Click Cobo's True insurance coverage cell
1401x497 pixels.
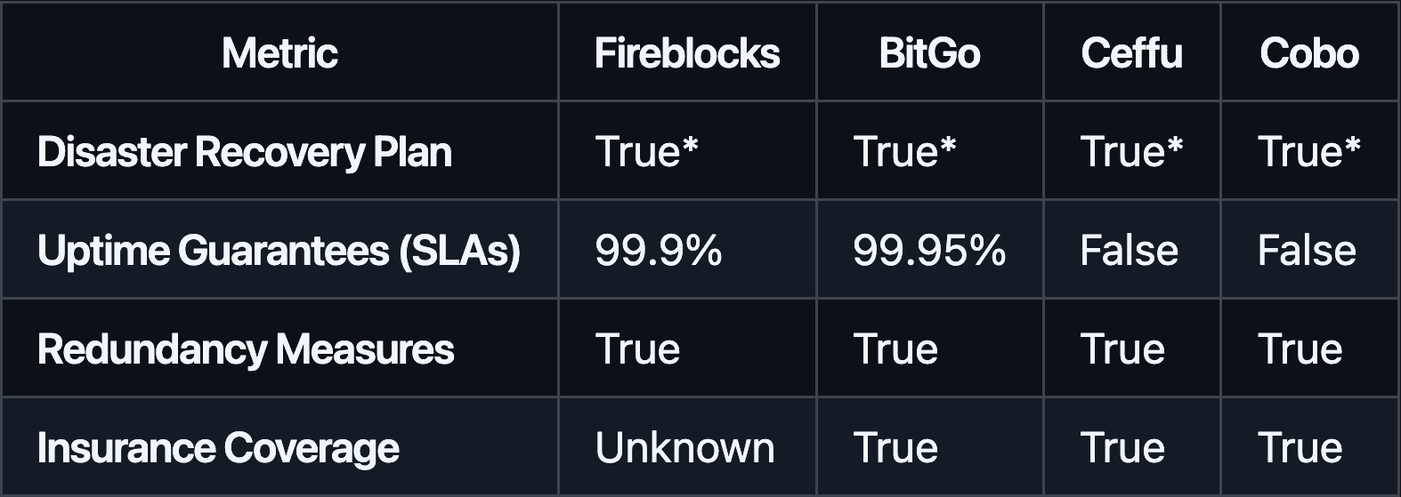click(1300, 448)
